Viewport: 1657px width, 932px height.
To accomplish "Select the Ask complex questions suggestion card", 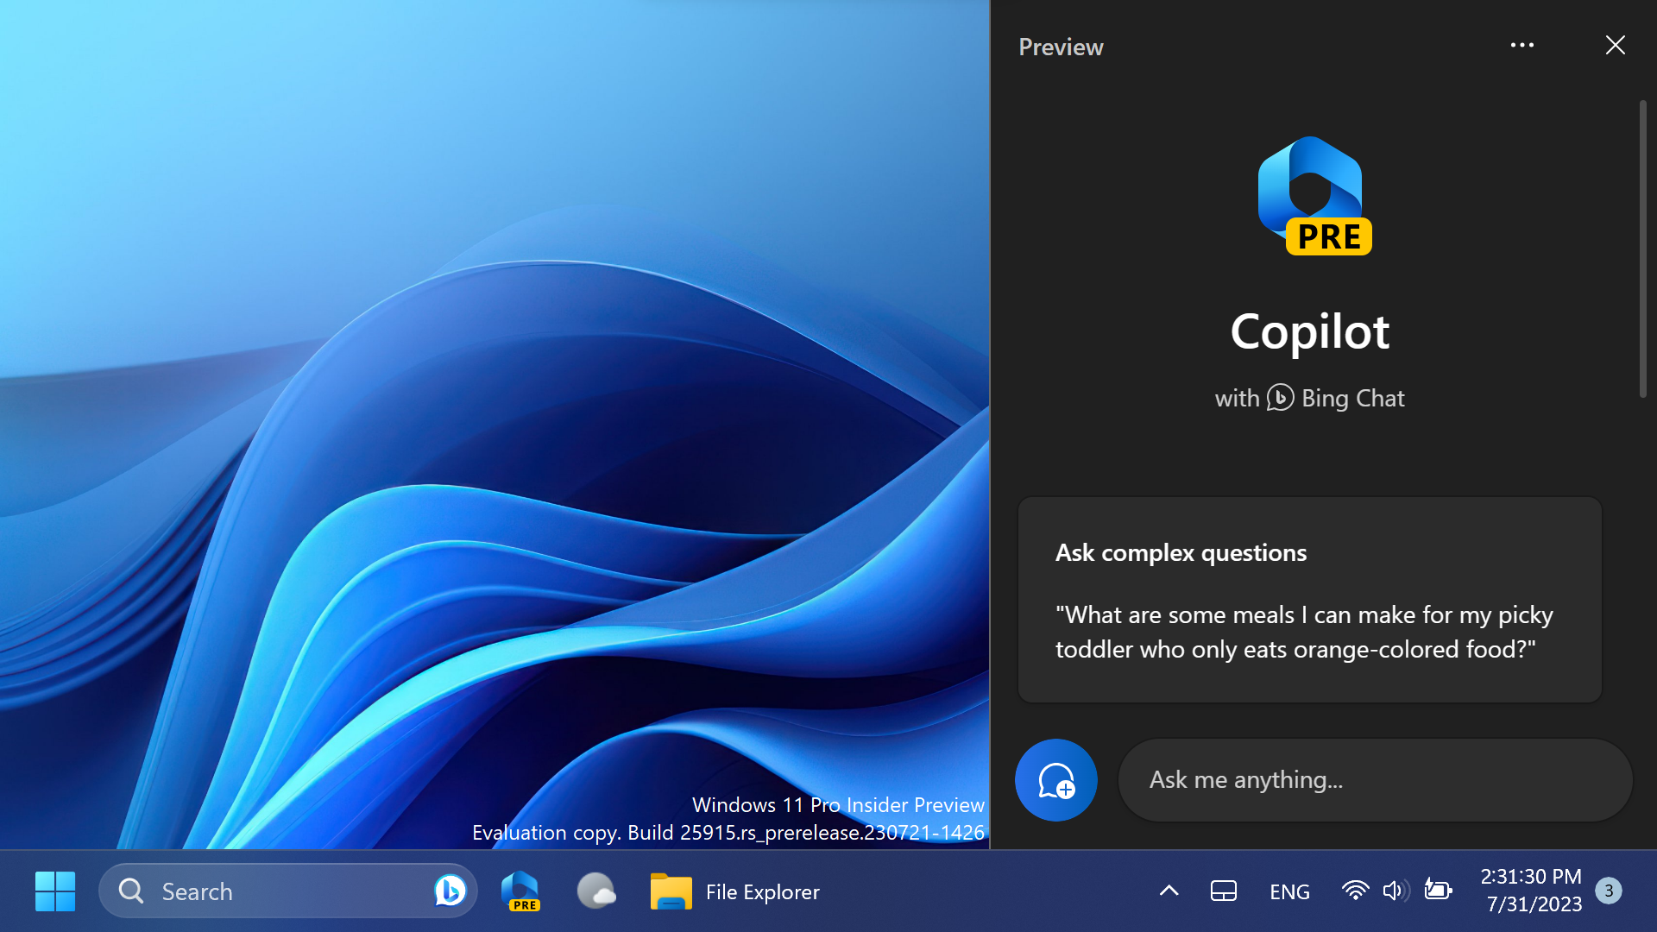I will (x=1310, y=600).
